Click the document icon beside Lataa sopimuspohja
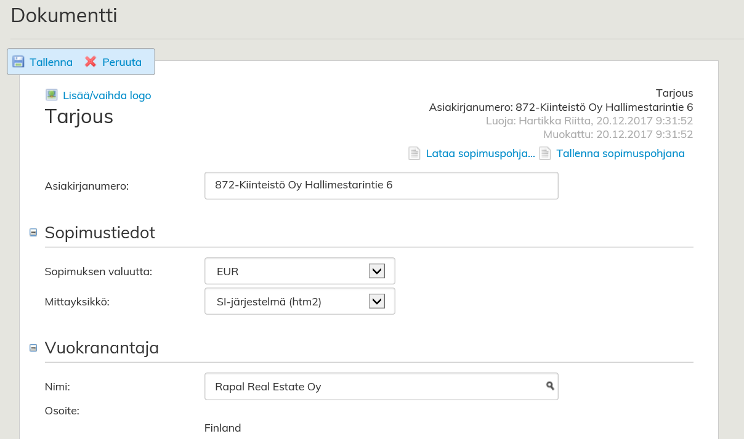 click(415, 153)
